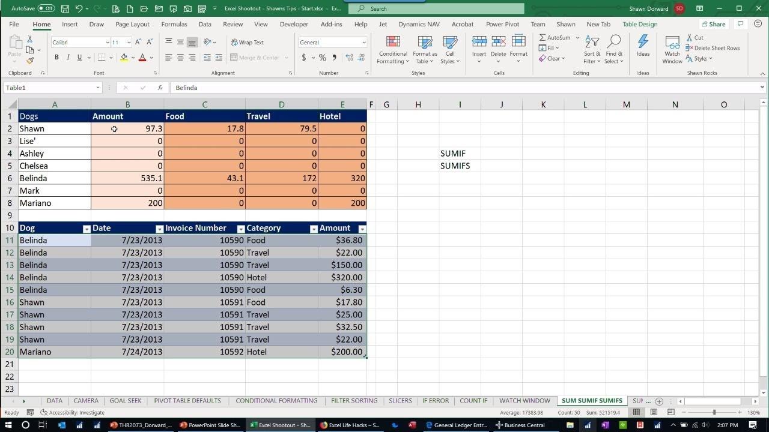Image resolution: width=769 pixels, height=432 pixels.
Task: Click the Comma Style icon
Action: [334, 58]
